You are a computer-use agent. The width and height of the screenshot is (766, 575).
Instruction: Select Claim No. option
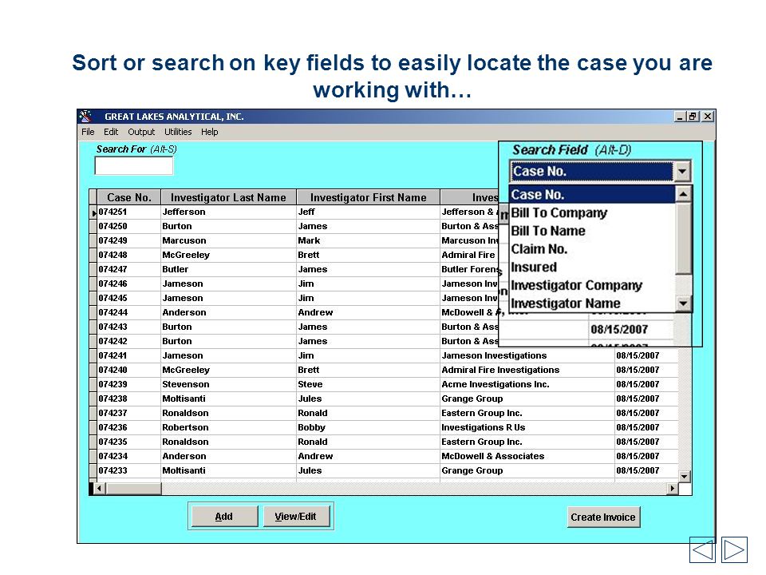tap(592, 249)
